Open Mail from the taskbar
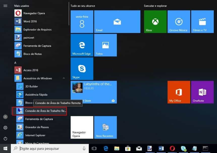The height and width of the screenshot is (153, 217). pyautogui.click(x=139, y=148)
